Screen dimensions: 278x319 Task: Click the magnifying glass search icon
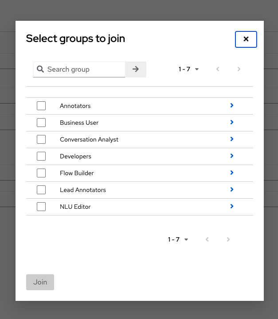pos(40,69)
